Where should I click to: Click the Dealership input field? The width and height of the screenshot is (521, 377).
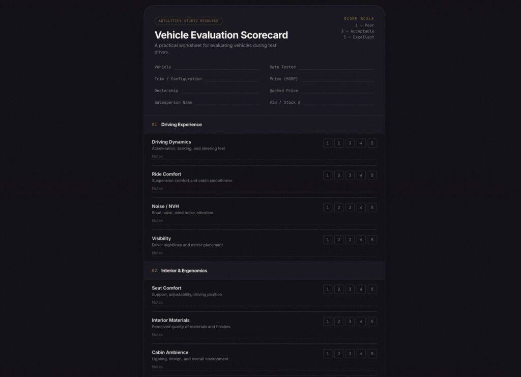219,91
